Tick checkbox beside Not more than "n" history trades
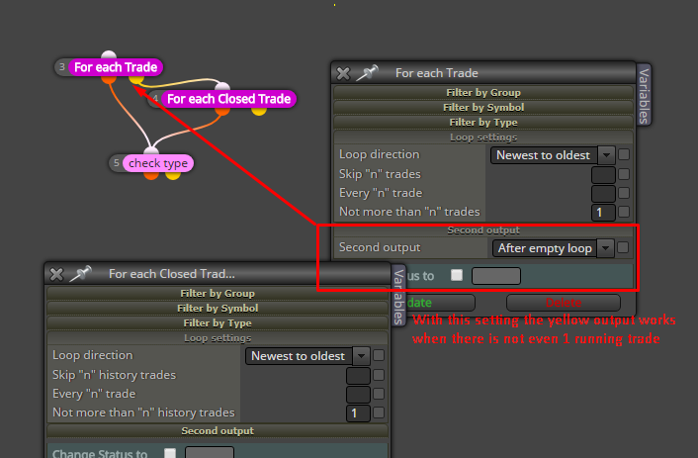The width and height of the screenshot is (698, 458). point(379,412)
